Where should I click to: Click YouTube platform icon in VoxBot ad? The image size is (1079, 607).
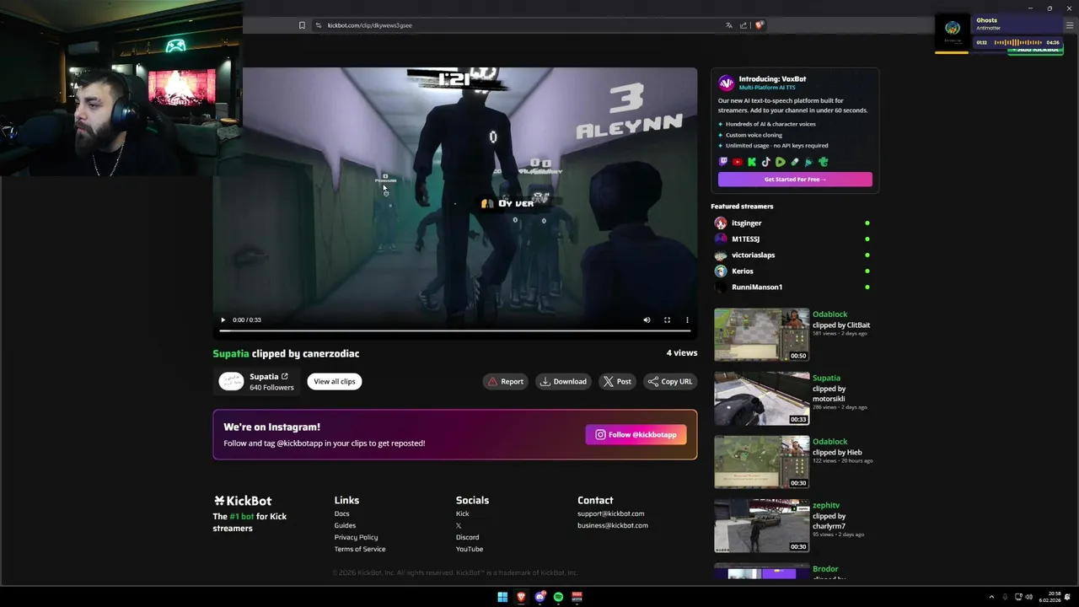point(738,162)
